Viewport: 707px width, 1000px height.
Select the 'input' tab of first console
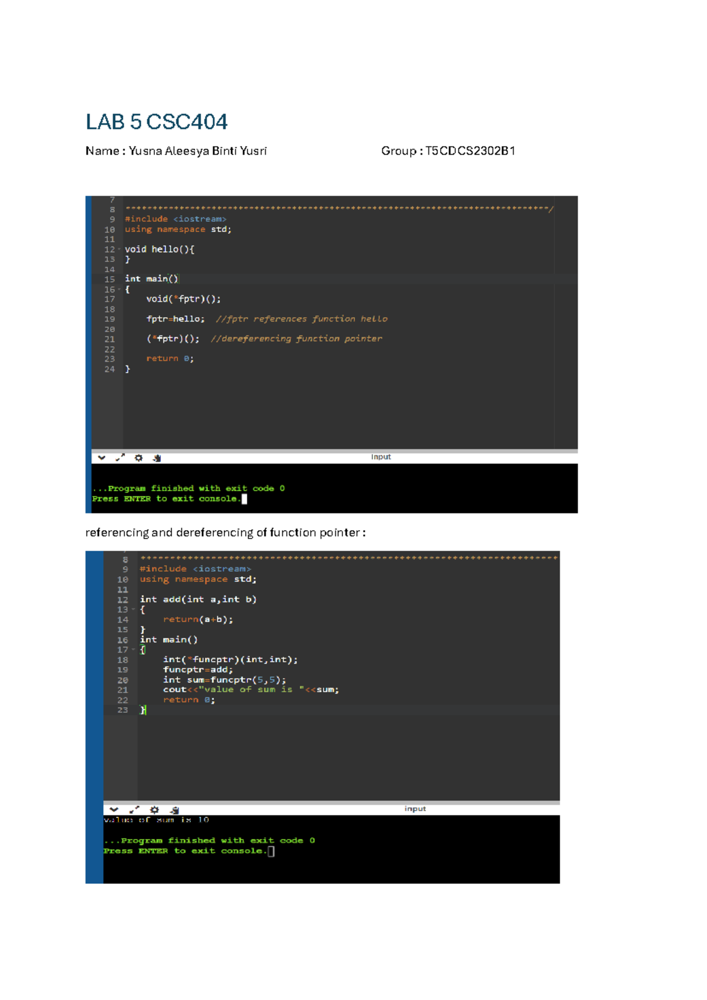click(x=381, y=457)
